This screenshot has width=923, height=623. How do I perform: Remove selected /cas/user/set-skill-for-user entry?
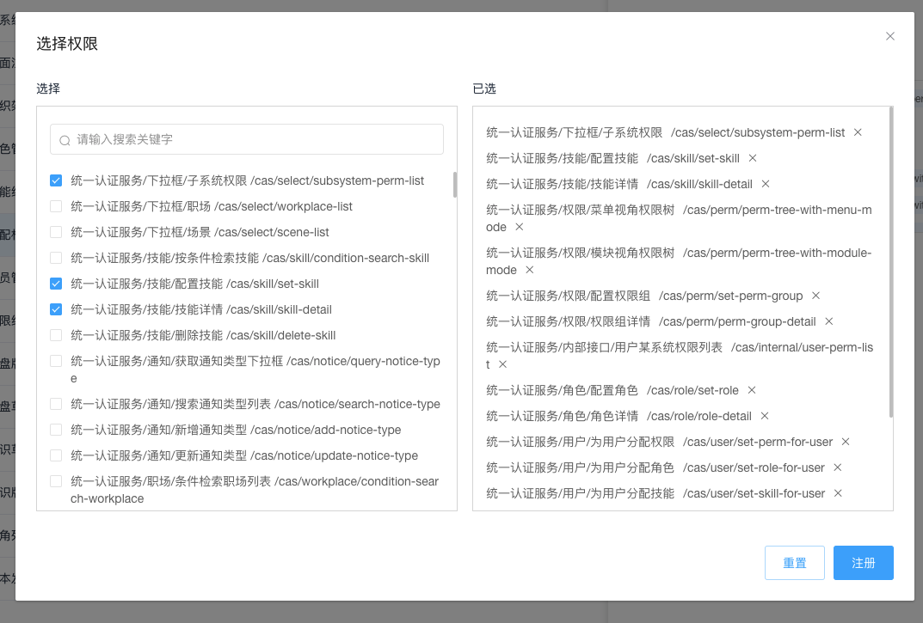(838, 493)
